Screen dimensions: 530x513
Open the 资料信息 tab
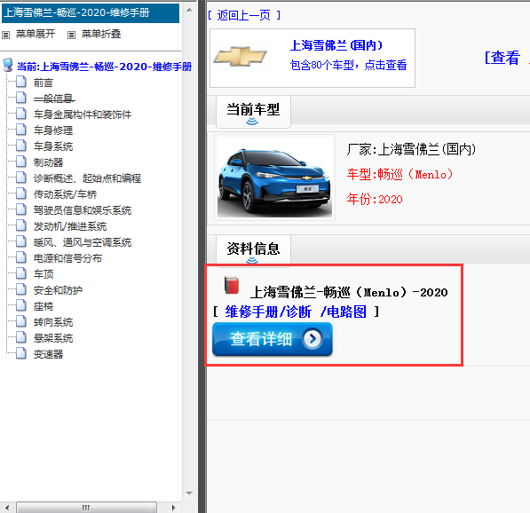253,249
